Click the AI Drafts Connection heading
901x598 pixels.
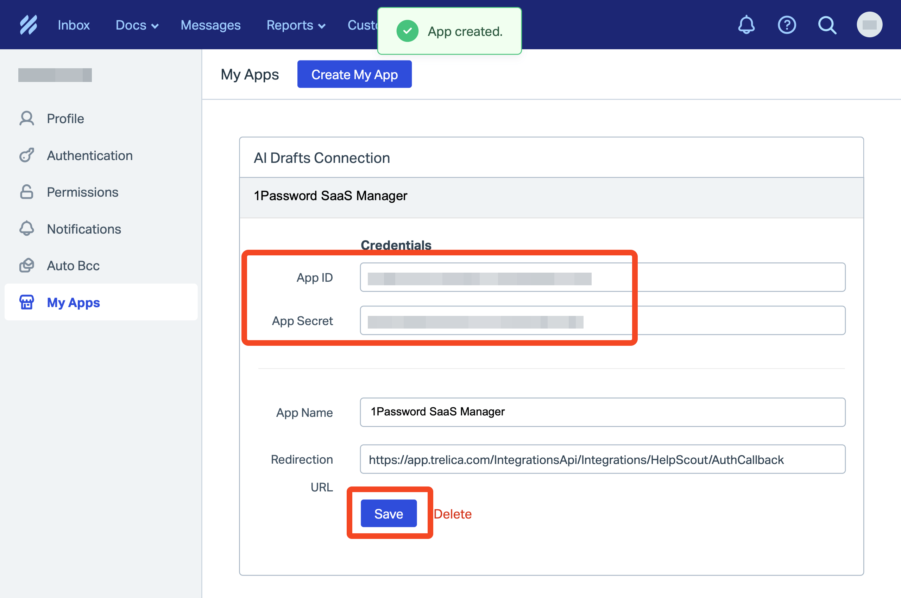(322, 158)
